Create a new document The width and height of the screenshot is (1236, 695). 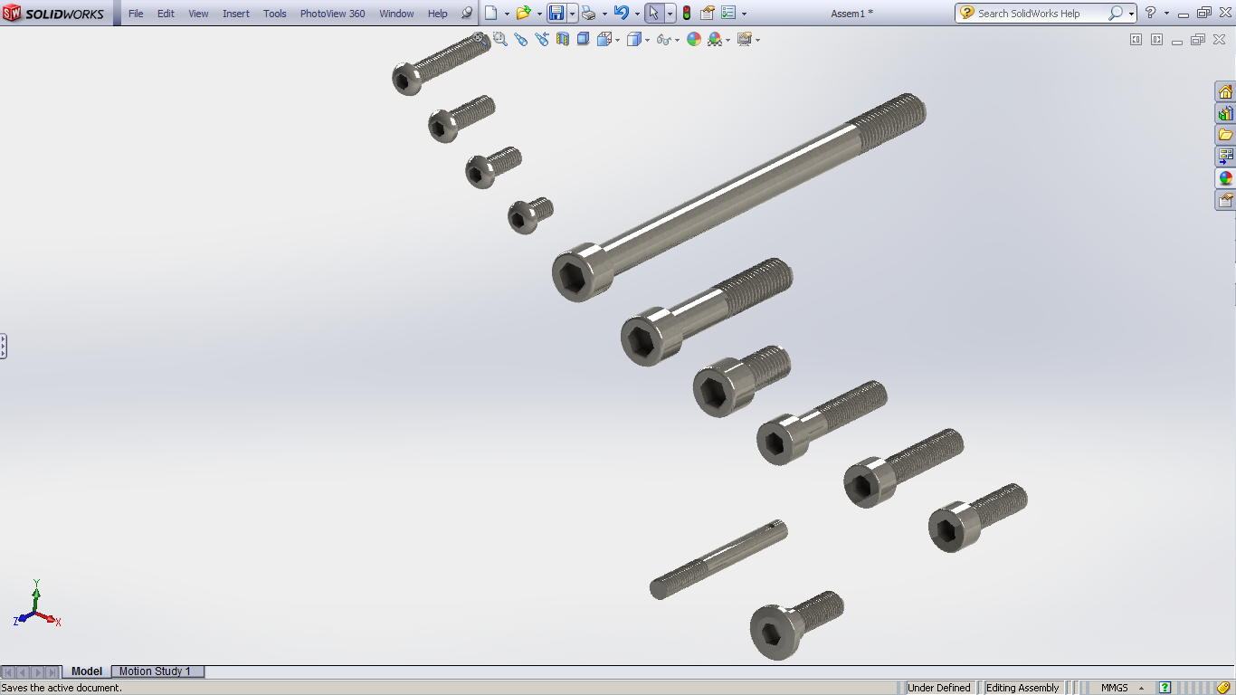pos(490,13)
